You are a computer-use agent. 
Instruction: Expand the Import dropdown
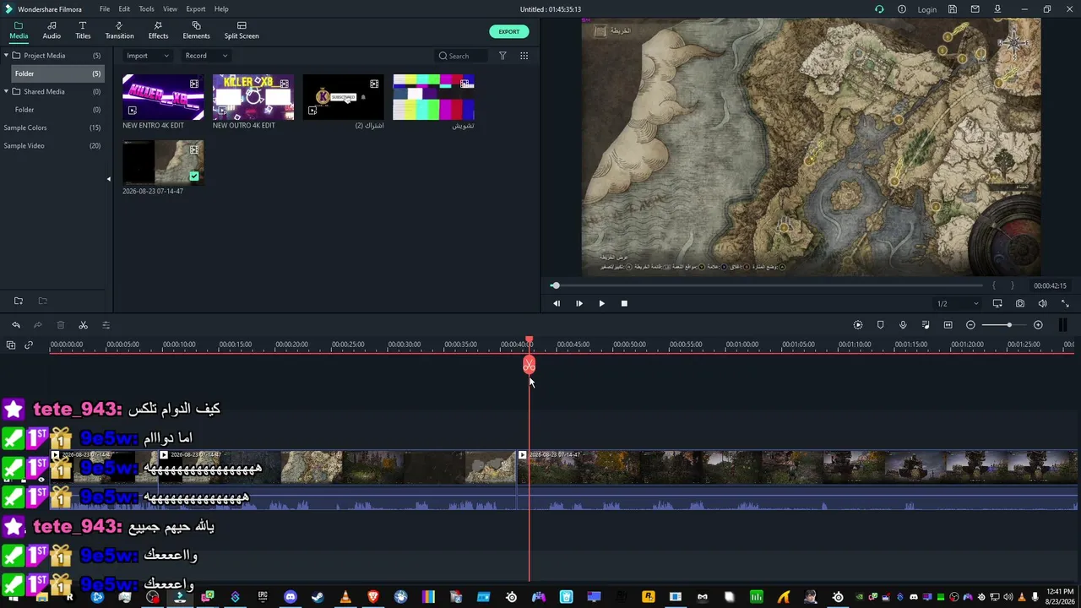pyautogui.click(x=147, y=56)
